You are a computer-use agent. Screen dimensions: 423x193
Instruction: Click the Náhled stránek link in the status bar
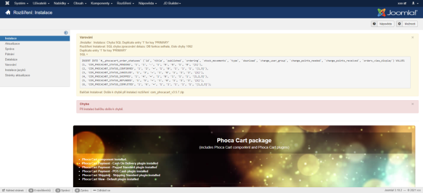tap(13, 190)
